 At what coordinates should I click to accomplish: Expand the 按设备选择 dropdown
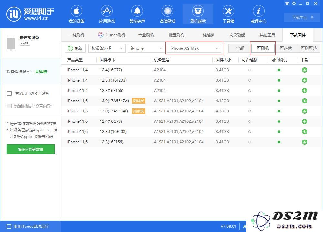tap(107, 48)
